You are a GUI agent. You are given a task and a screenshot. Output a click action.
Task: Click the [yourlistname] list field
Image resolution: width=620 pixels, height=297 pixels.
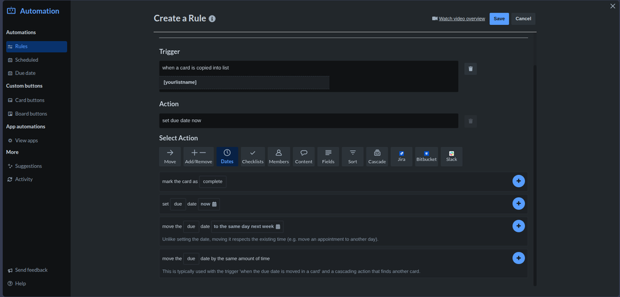(245, 82)
